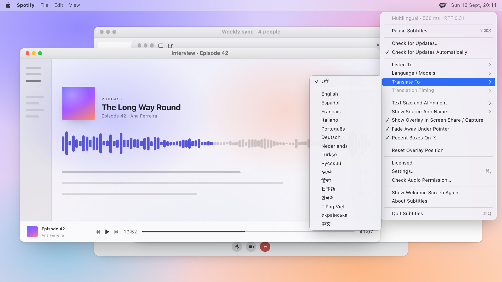Translate subtitles to 中文
This screenshot has height=282, width=502.
(345, 224)
